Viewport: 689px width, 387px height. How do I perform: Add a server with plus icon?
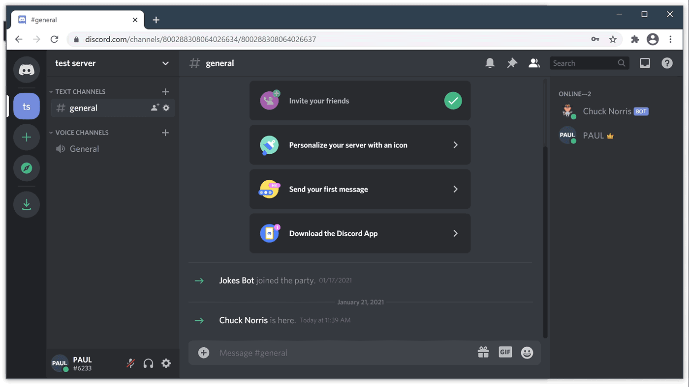tap(27, 137)
